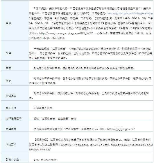This screenshot has height=163, width=154.
Task: Click the 不需要实人认证 text
Action: click(x=43, y=108)
